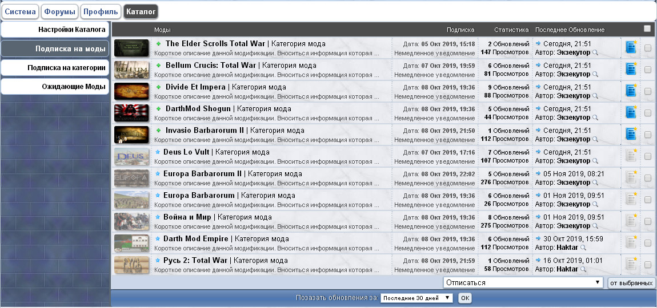Click the magnifier icon next to author in the Bellum Crucis row
The width and height of the screenshot is (657, 308).
595,74
